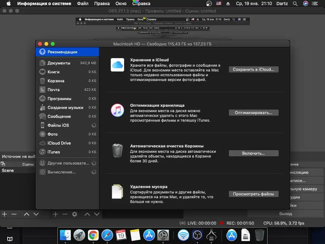This screenshot has width=325, height=244.
Task: Open Создание музыки category
Action: (67, 107)
